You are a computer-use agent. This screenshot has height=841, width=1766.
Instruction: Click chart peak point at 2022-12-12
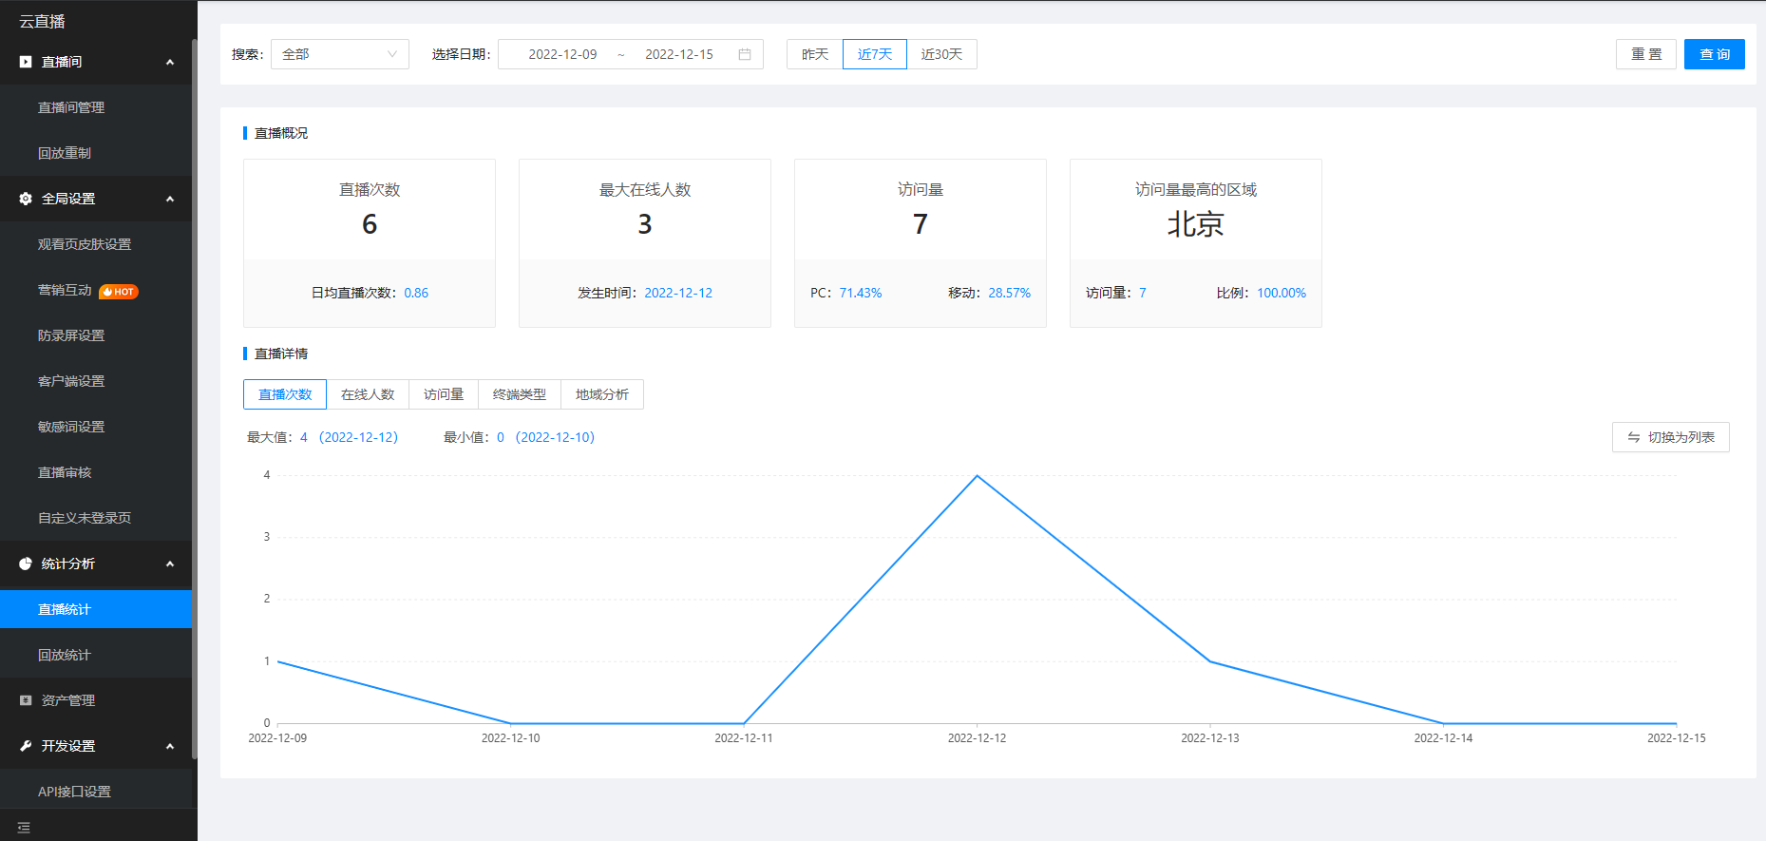(x=977, y=475)
